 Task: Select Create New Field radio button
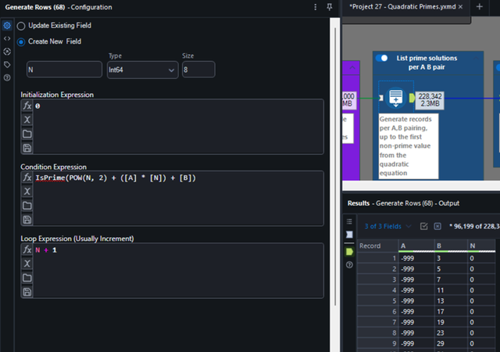pos(21,41)
